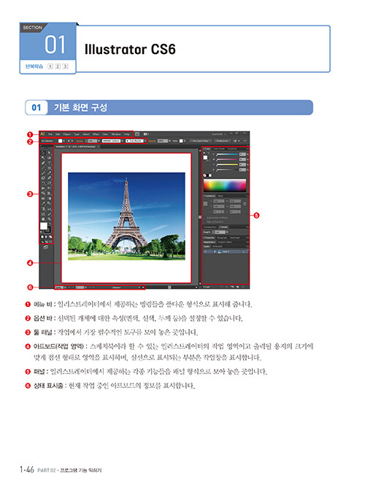
Task: Click the Yellow slider in Color panel
Action: (x=227, y=164)
